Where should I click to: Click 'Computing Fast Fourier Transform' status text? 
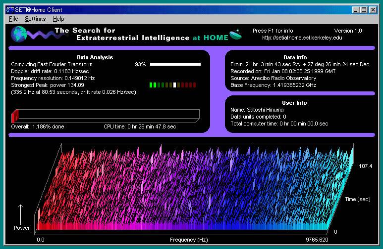coord(52,64)
